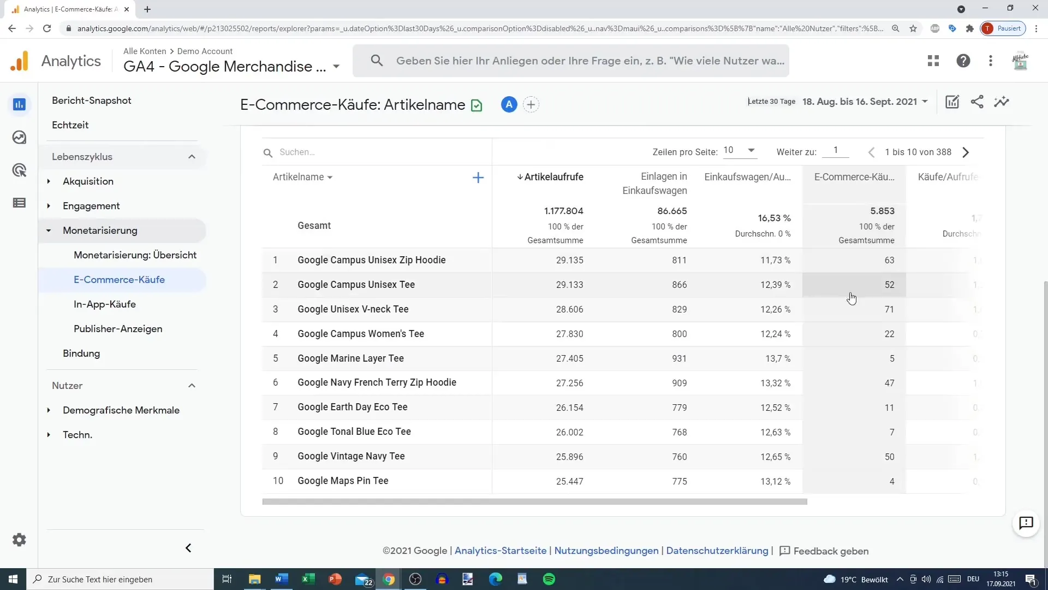Expand the Engagement tree item

[49, 206]
